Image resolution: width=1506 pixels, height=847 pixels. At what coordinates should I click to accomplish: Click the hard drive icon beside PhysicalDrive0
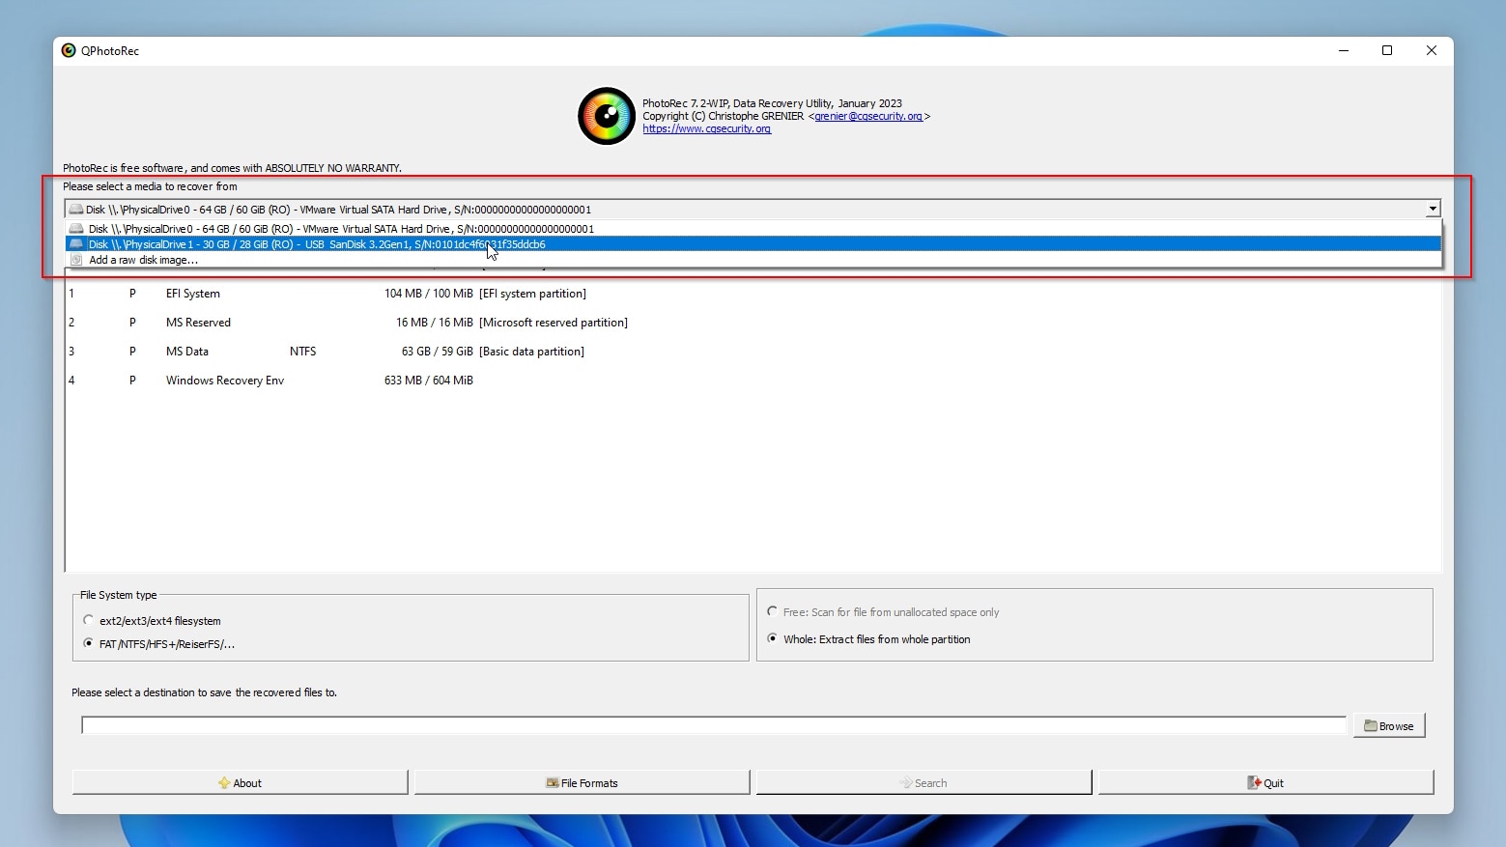[x=76, y=229]
